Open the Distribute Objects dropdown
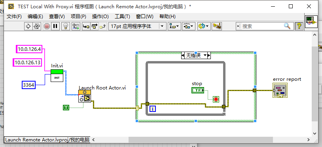 tap(189, 26)
